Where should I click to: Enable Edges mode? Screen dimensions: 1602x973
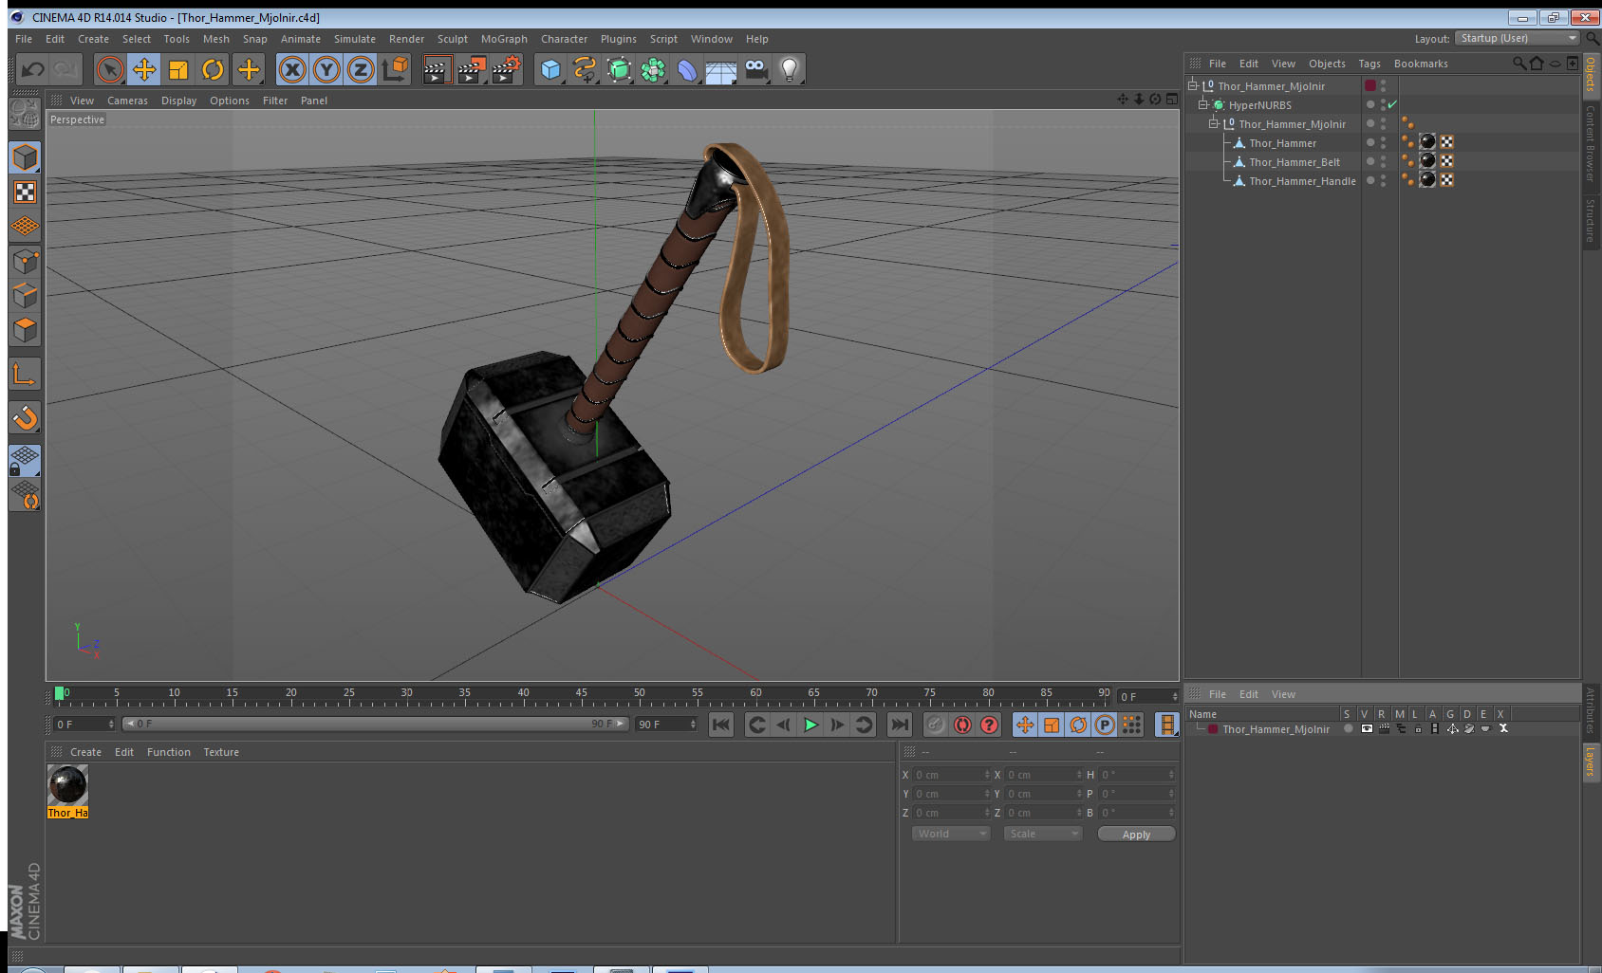25,295
